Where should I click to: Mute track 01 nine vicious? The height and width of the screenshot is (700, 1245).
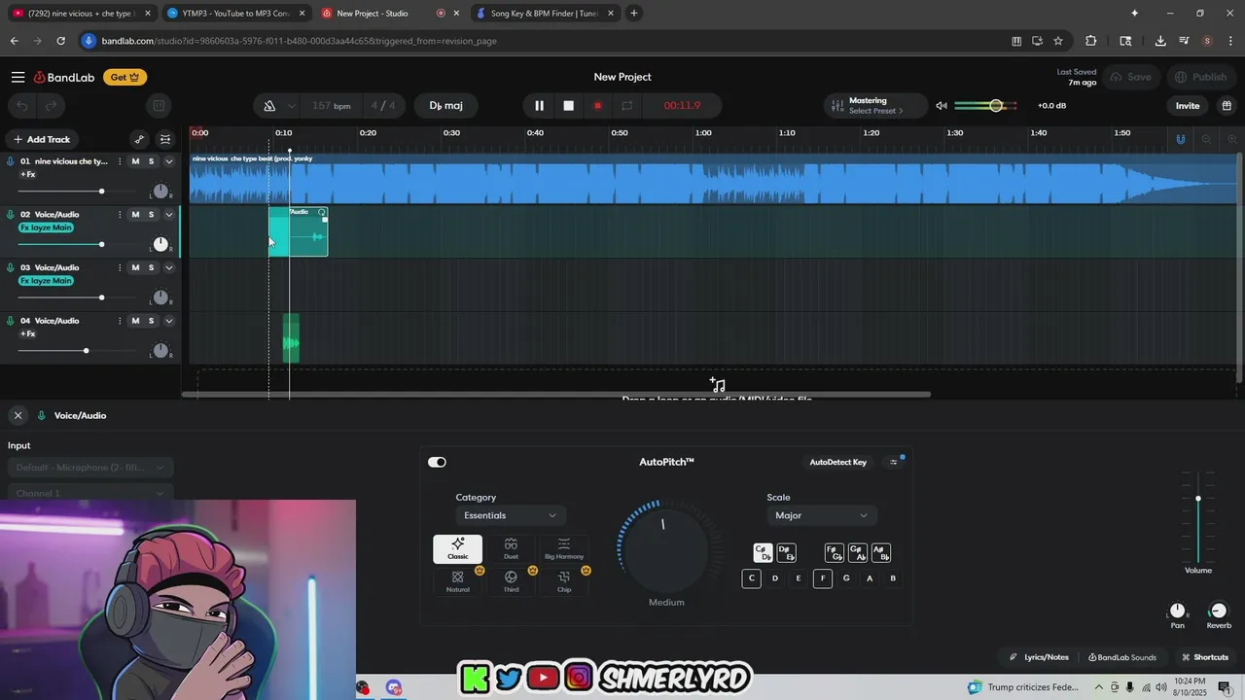point(135,161)
